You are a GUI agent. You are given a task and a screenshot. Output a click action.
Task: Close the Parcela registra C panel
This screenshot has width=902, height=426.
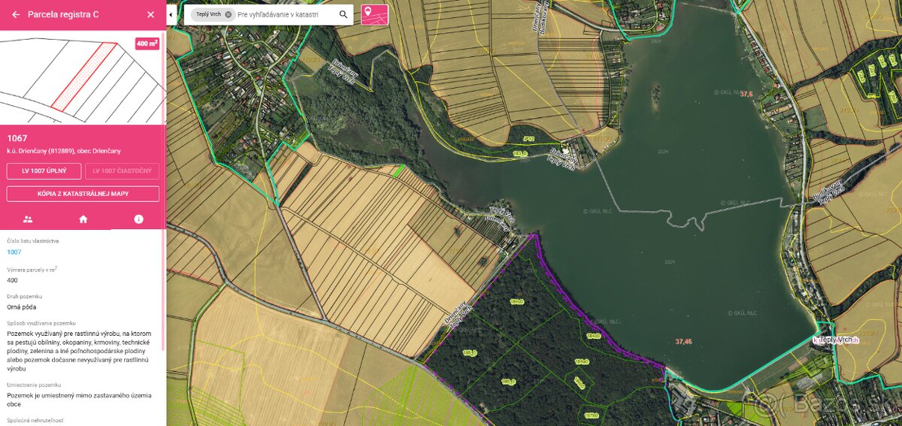(x=150, y=14)
